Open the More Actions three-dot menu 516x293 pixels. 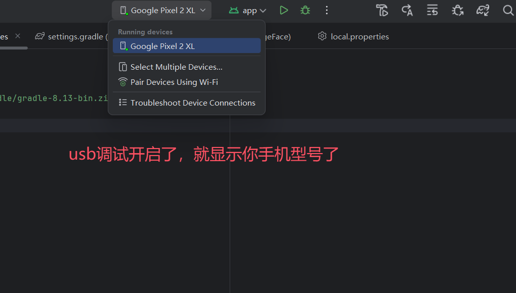pos(326,11)
